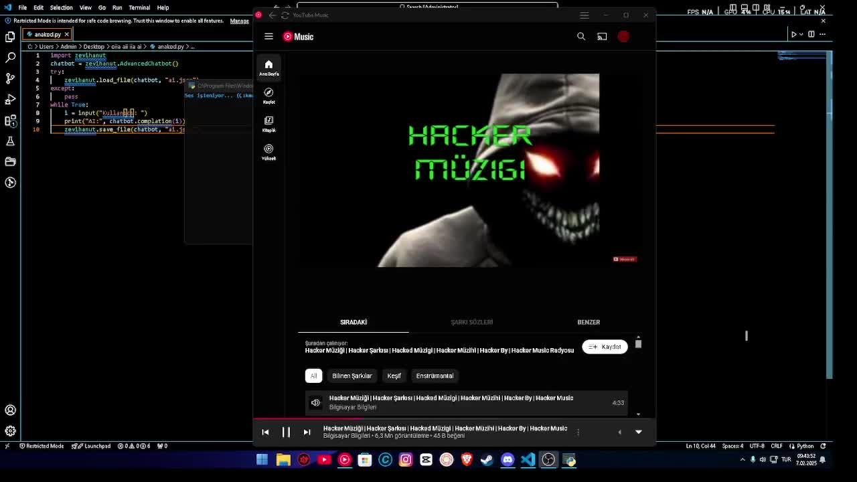Skip to the next track

coord(307,432)
